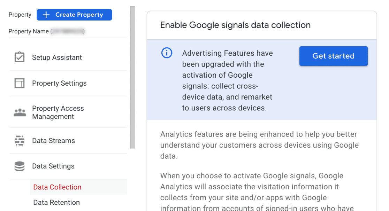Click the Property Settings layout icon

[x=20, y=83]
